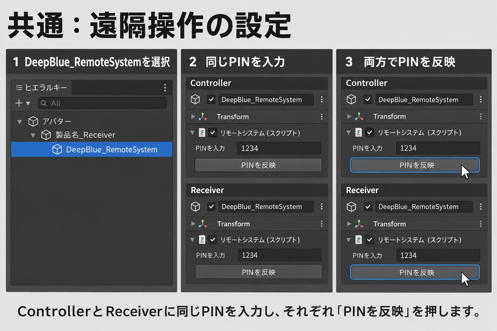Click the highlighted PINを反映 button in step 3 Receiver
The width and height of the screenshot is (497, 331).
point(414,272)
